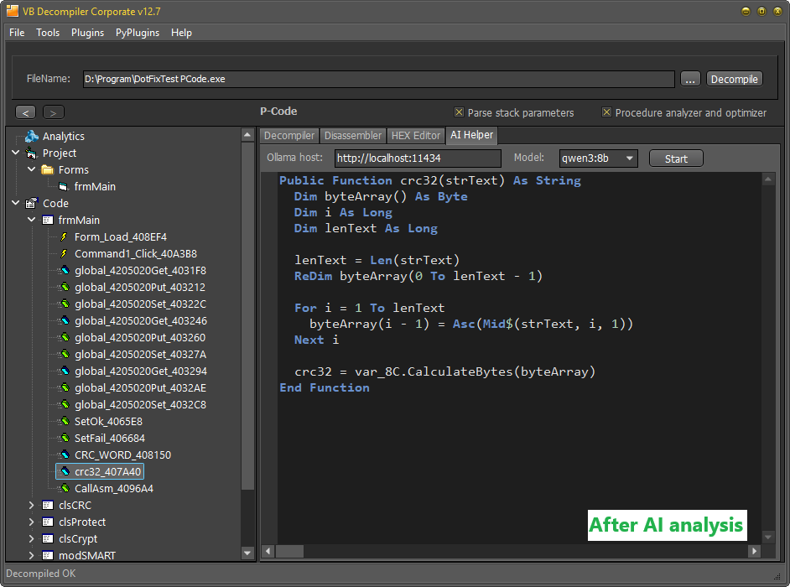
Task: Select the Project icon in tree
Action: click(32, 153)
